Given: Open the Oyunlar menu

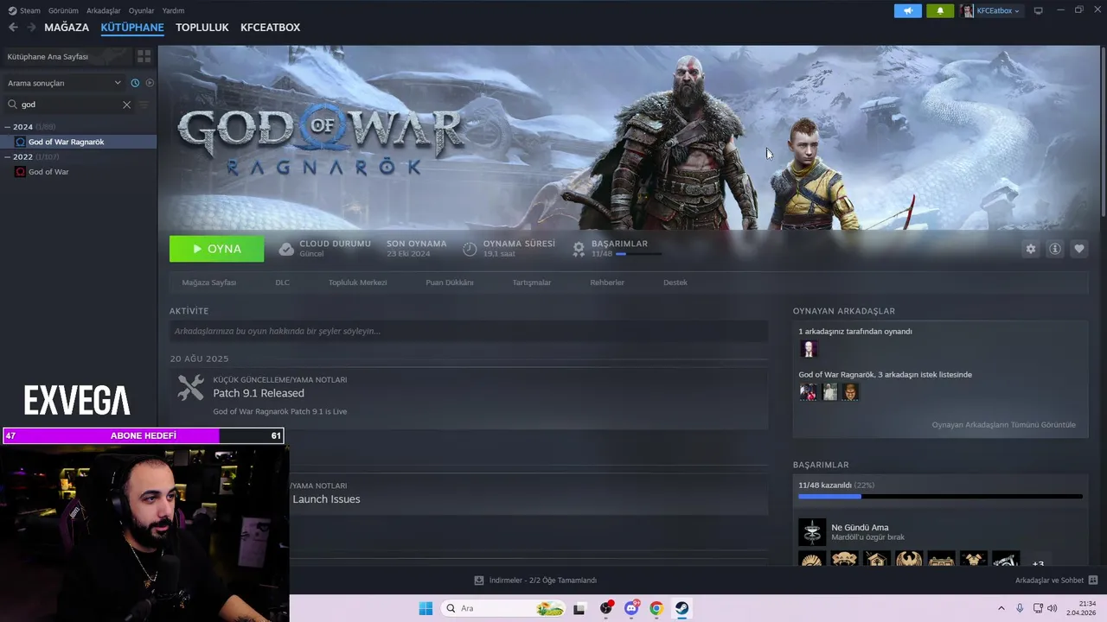Looking at the screenshot, I should (141, 10).
